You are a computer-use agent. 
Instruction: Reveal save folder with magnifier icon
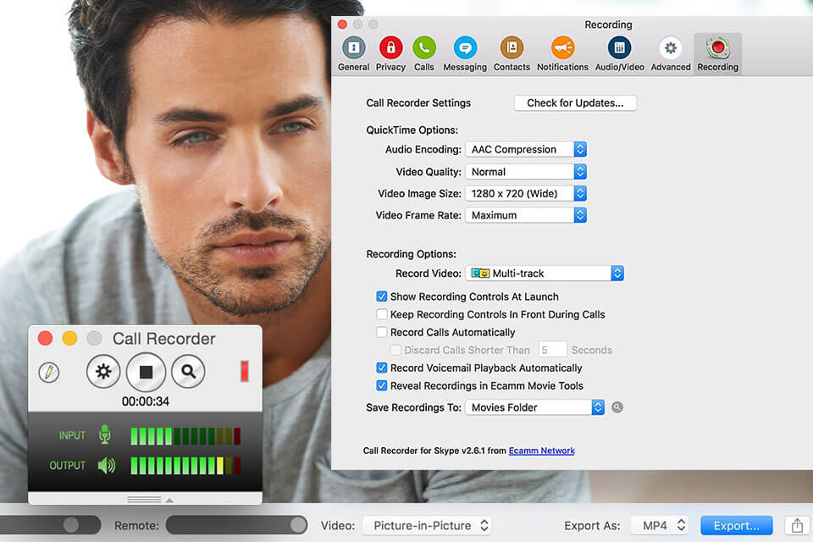coord(617,407)
